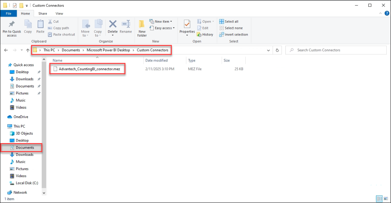Viewport: 391px width, 203px height.
Task: Open the address bar history dropdown arrow
Action: [269, 50]
